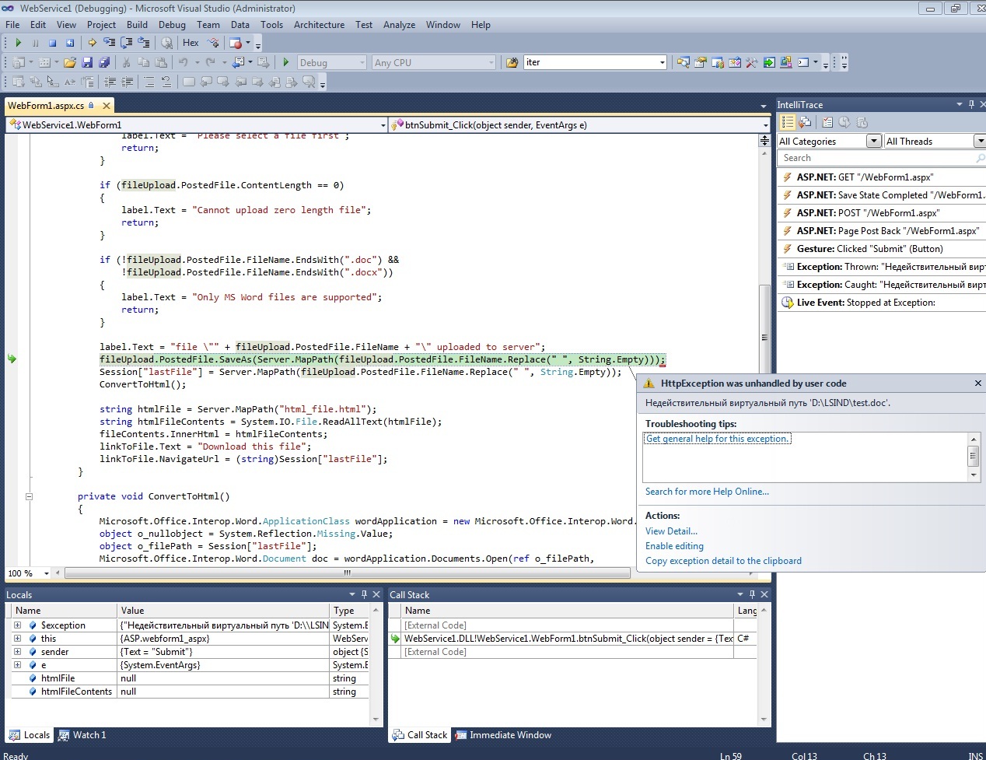Toggle IntelliTrace calls view button

pyautogui.click(x=805, y=122)
